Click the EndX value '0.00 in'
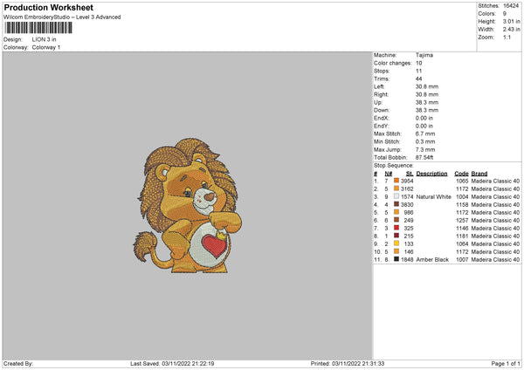The image size is (524, 370). point(424,118)
